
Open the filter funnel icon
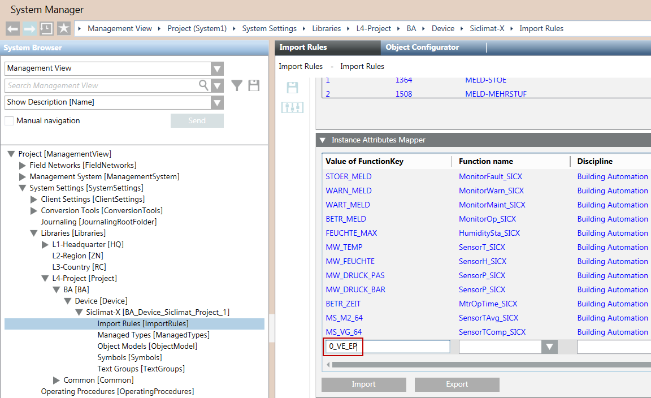(x=237, y=85)
